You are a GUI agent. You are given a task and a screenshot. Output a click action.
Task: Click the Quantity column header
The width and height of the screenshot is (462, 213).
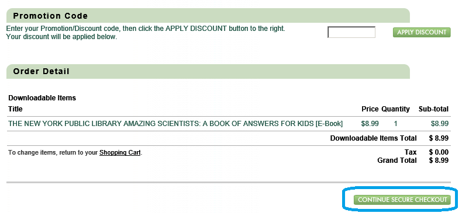395,109
